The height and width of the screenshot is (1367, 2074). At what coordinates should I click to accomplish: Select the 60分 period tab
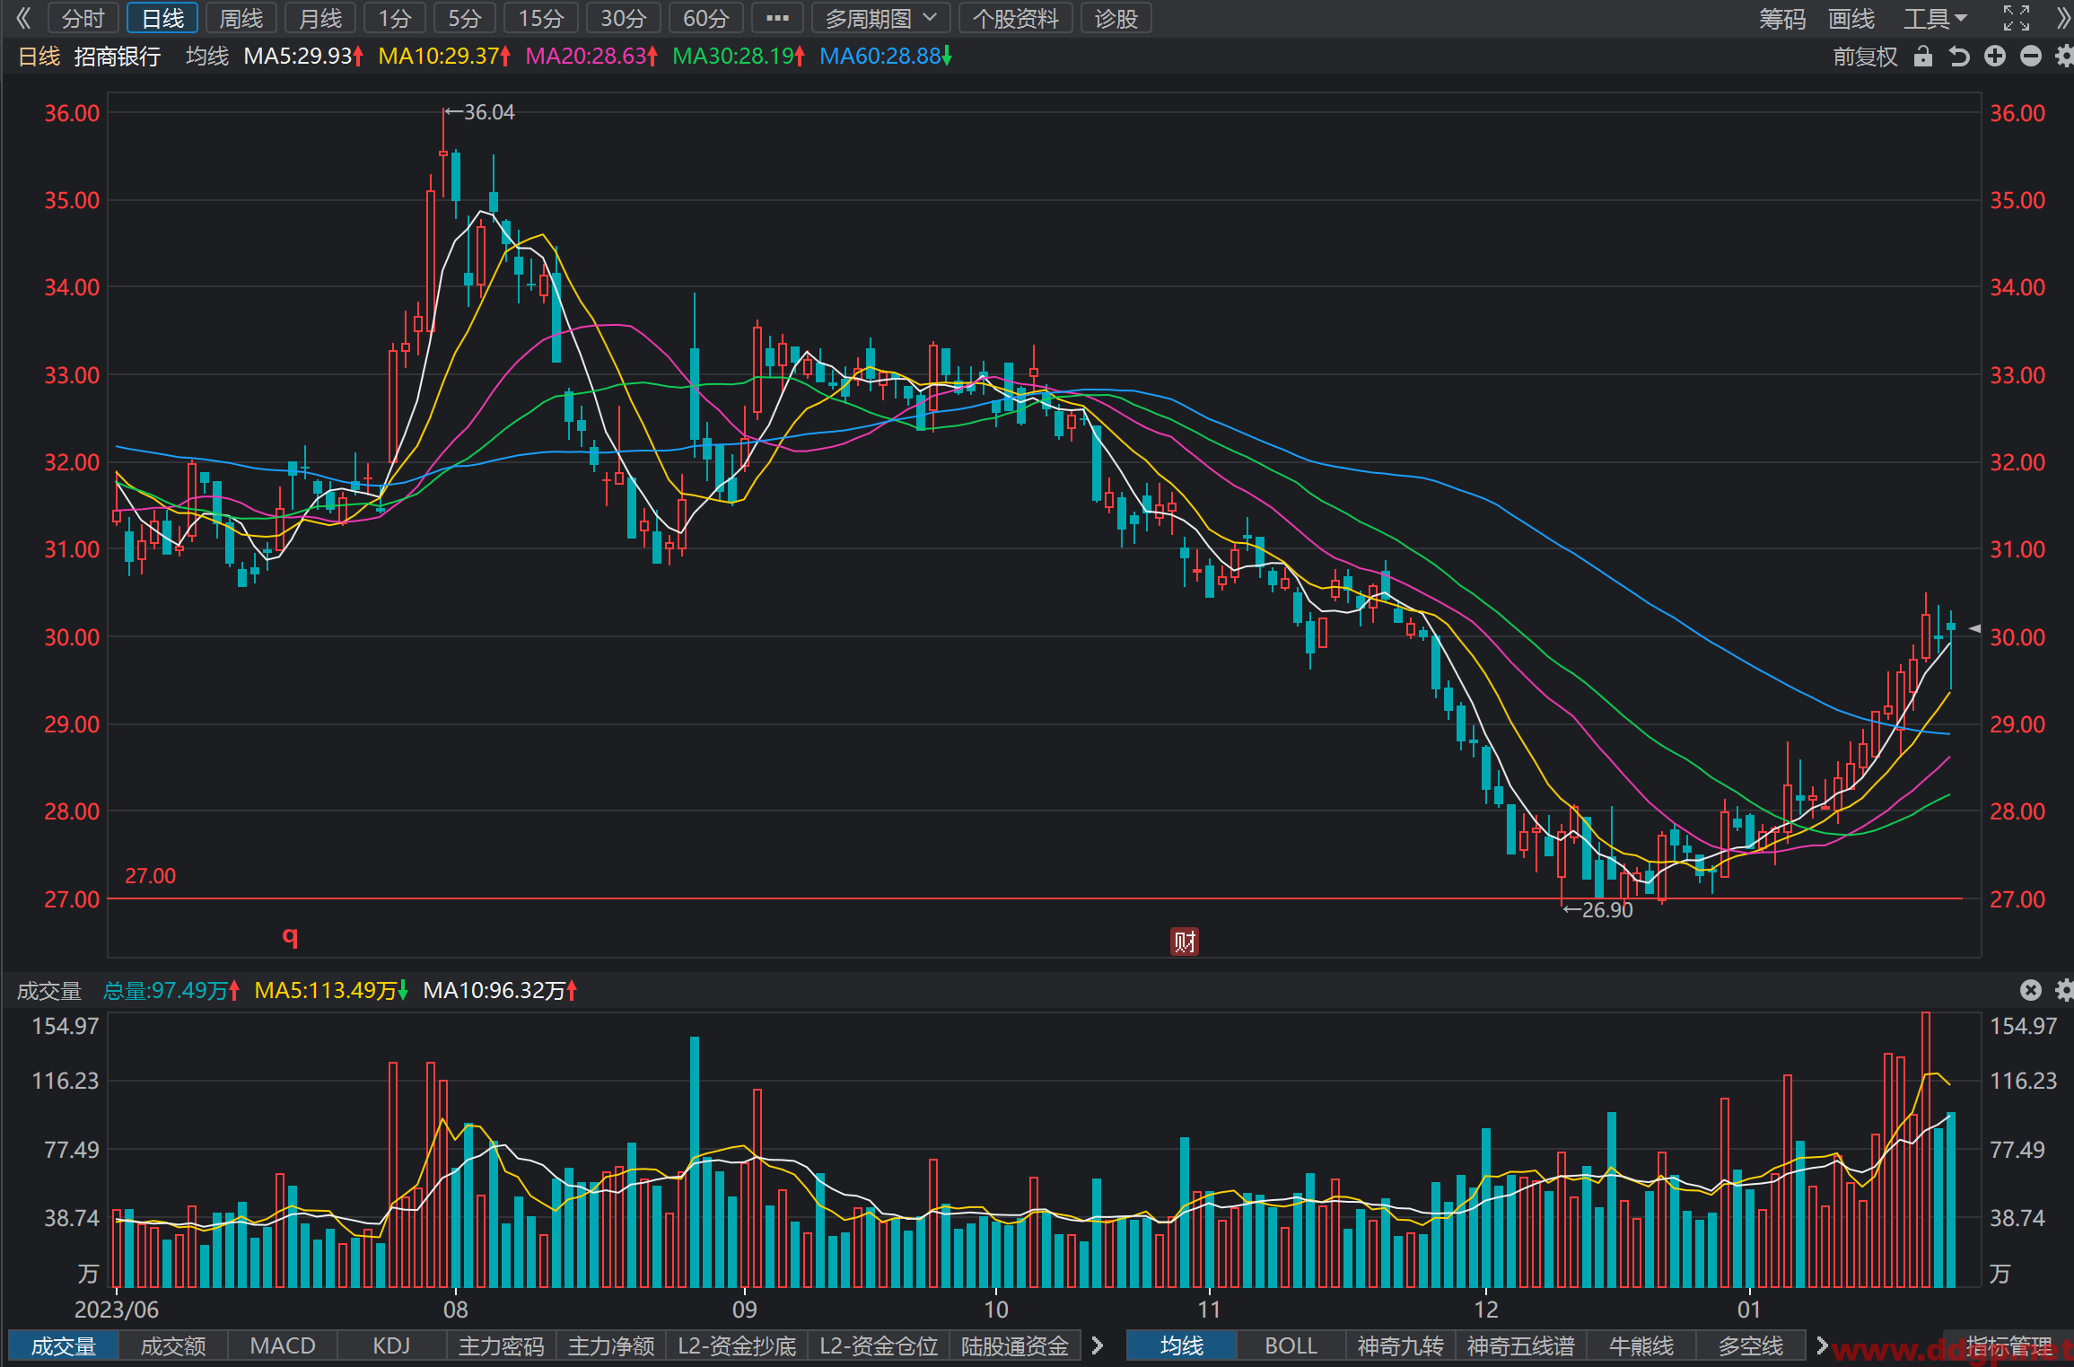pos(706,18)
